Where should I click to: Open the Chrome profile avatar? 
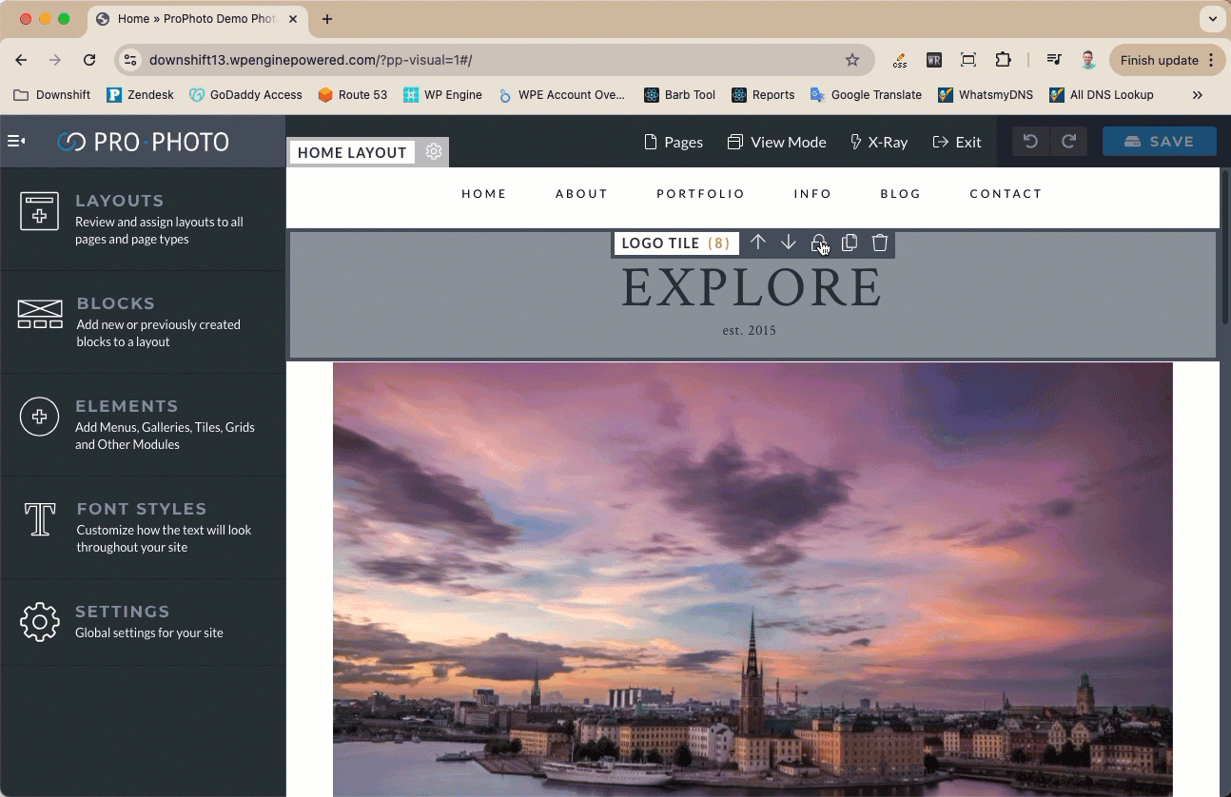[1088, 60]
